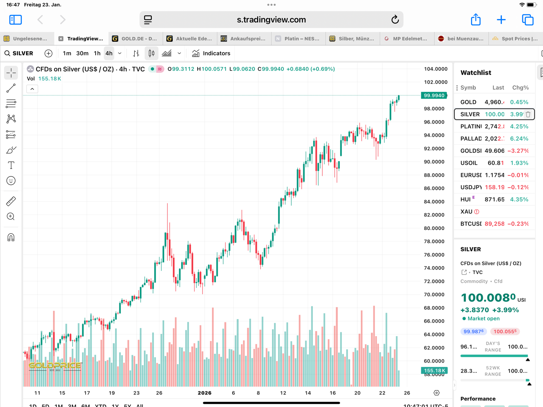Collapse the indicator legend chevron
This screenshot has width=543, height=407.
click(x=32, y=89)
